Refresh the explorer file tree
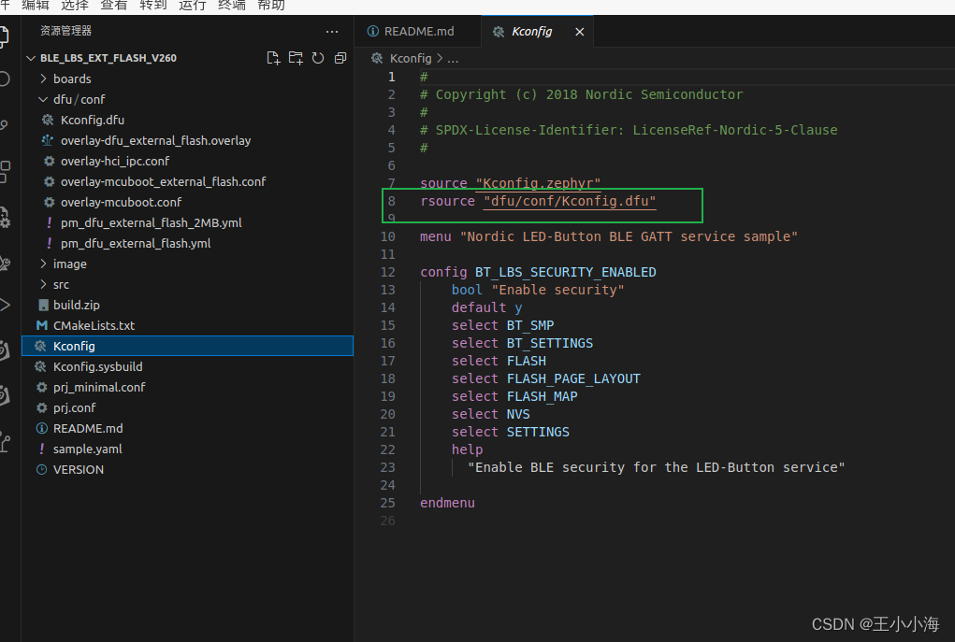 coord(318,58)
